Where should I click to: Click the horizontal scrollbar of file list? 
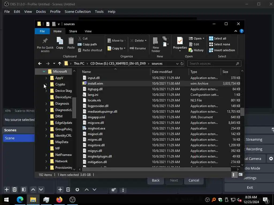pos(156,169)
